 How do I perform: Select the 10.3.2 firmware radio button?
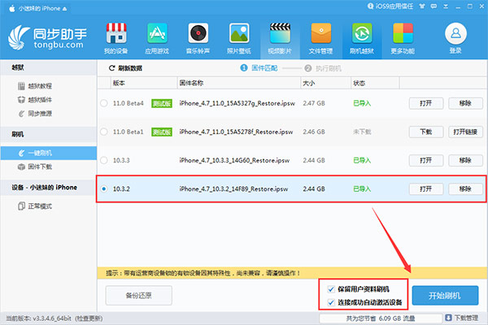click(x=104, y=188)
